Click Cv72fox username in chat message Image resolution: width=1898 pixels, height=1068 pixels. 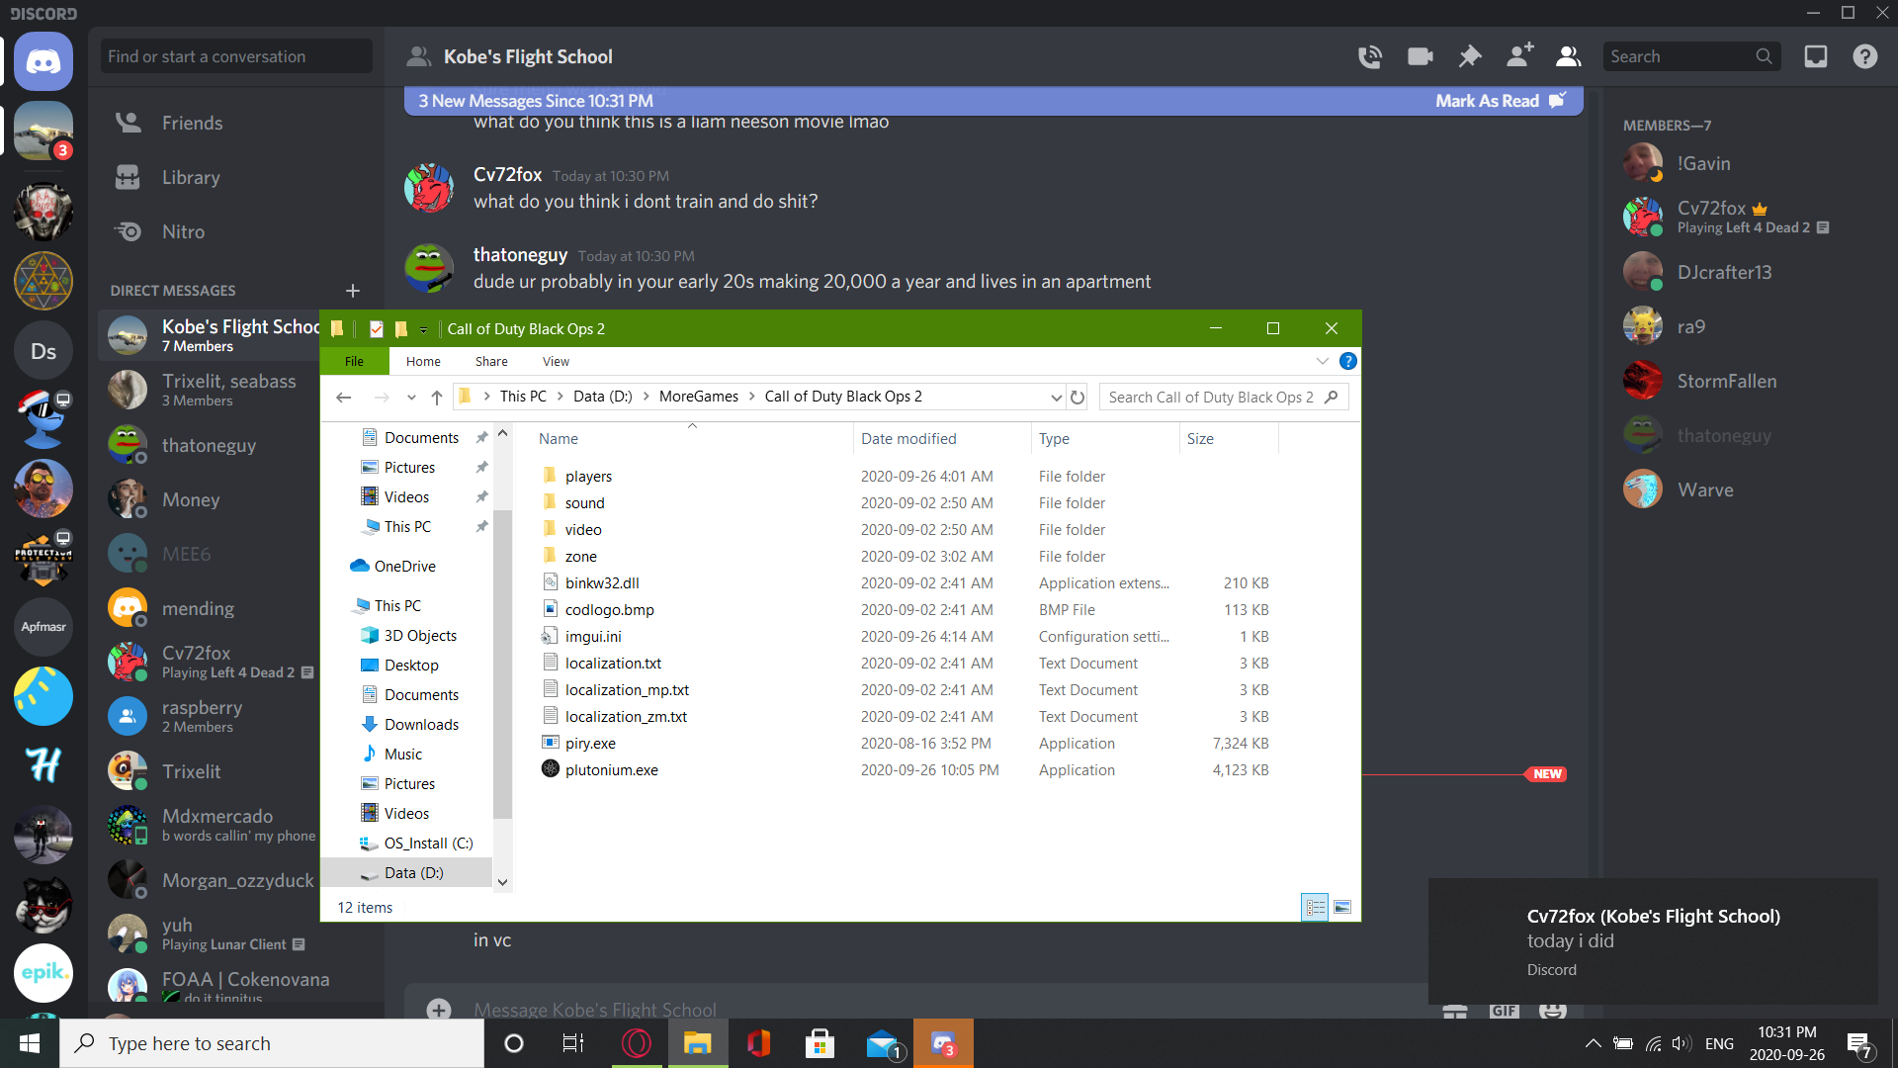coord(507,174)
